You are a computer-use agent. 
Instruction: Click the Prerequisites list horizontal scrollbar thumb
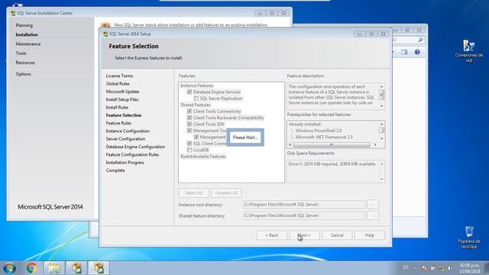pyautogui.click(x=332, y=144)
